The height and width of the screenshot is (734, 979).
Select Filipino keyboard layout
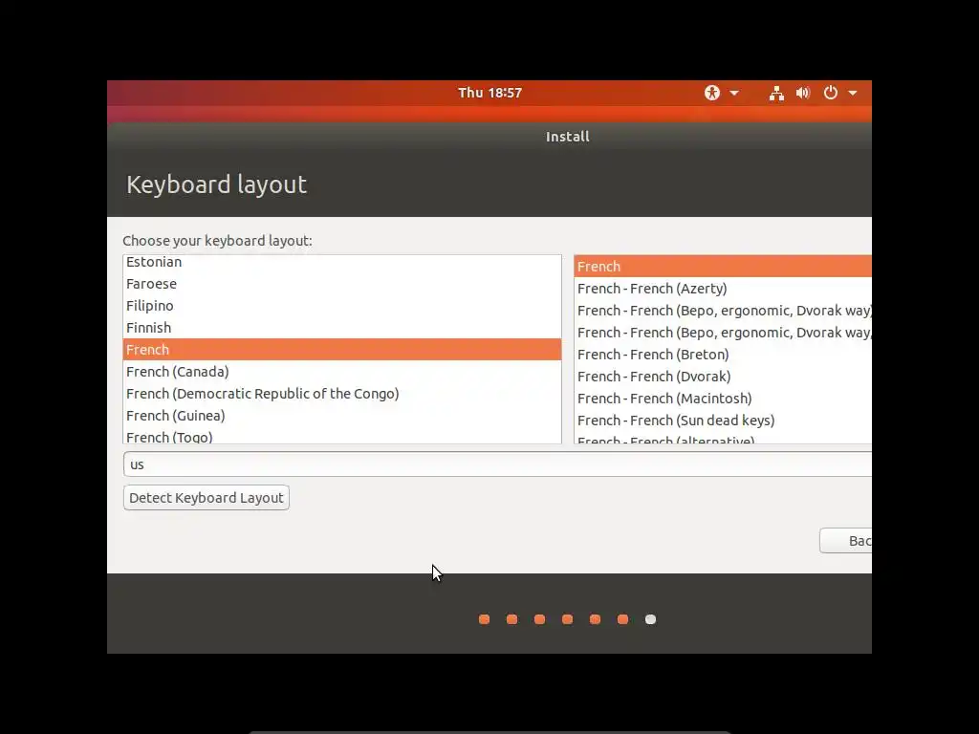click(342, 306)
